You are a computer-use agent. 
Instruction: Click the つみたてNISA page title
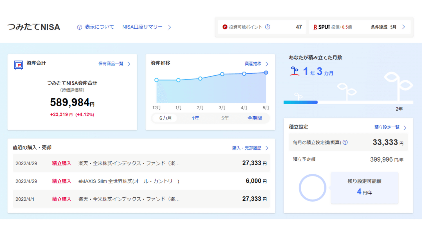coord(34,27)
